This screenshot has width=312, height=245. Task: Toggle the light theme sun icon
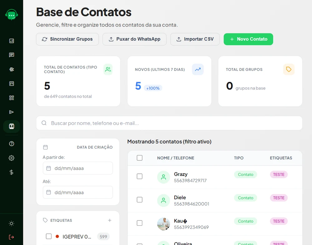(x=12, y=224)
